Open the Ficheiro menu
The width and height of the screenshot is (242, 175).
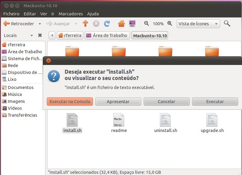(x=11, y=14)
